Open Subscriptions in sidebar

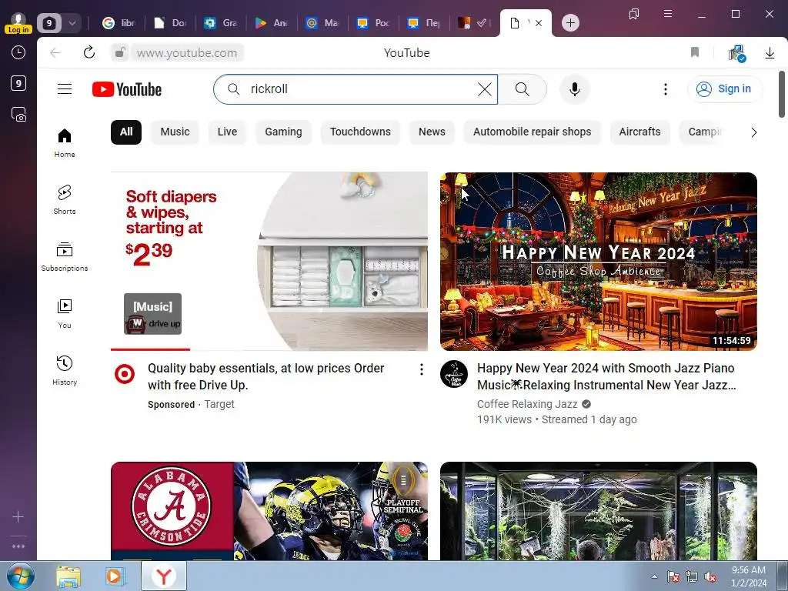[x=65, y=256]
